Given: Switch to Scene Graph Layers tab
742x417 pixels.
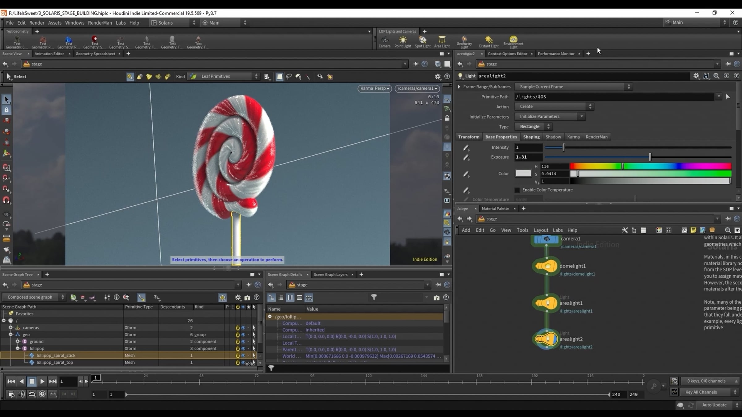Looking at the screenshot, I should point(330,275).
